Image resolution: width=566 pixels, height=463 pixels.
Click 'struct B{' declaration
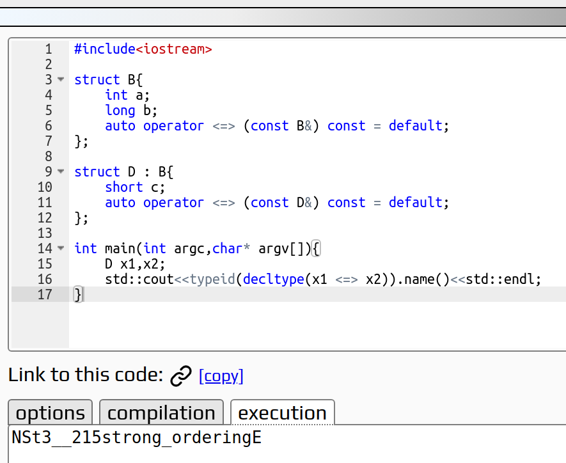(x=108, y=80)
